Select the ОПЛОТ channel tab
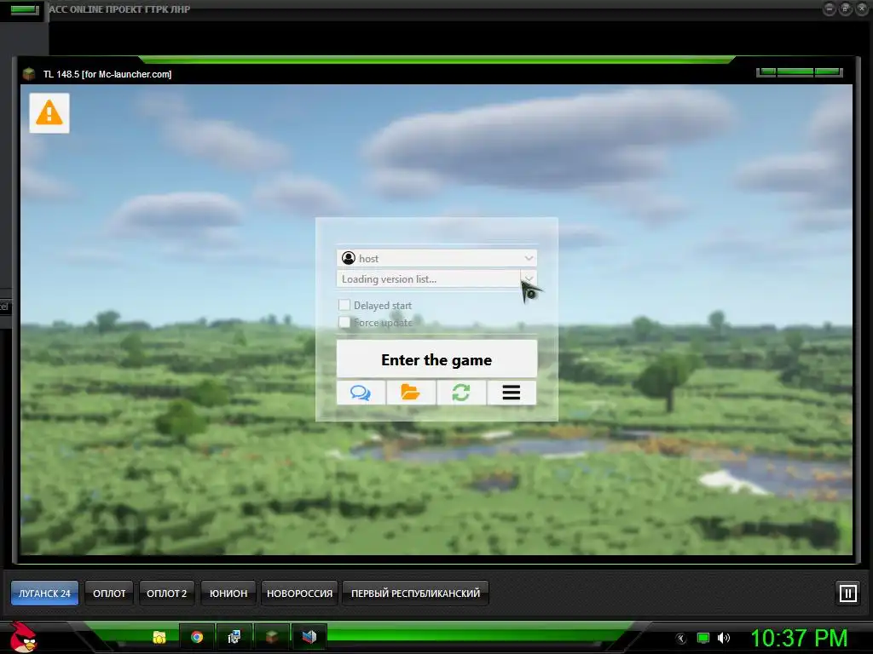 tap(109, 594)
